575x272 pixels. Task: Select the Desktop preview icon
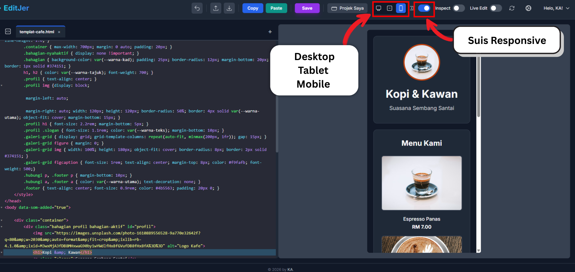(x=379, y=8)
